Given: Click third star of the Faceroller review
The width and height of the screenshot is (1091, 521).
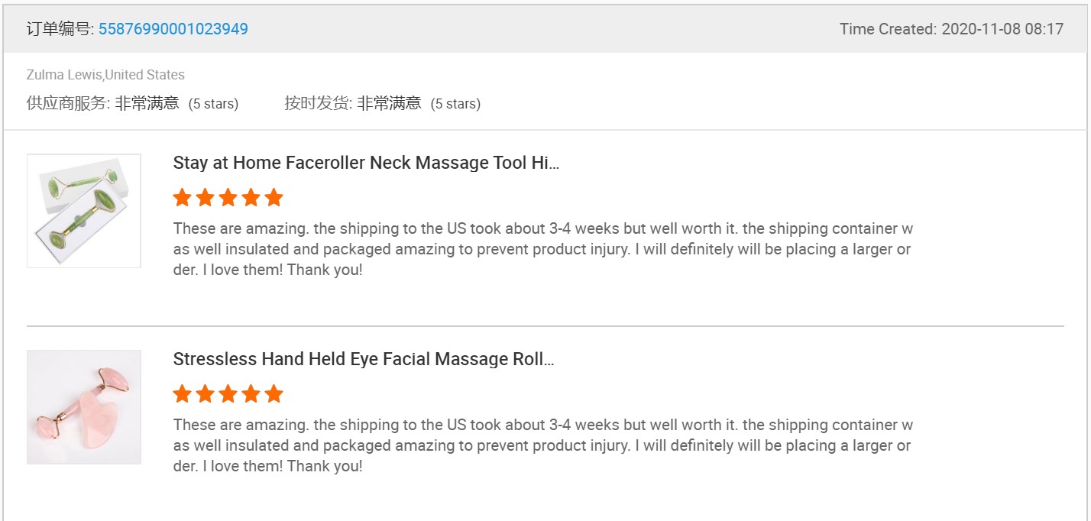Looking at the screenshot, I should [228, 198].
